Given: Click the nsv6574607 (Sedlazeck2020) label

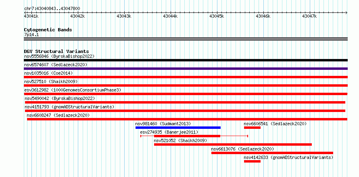Looking at the screenshot, I should (x=56, y=65).
